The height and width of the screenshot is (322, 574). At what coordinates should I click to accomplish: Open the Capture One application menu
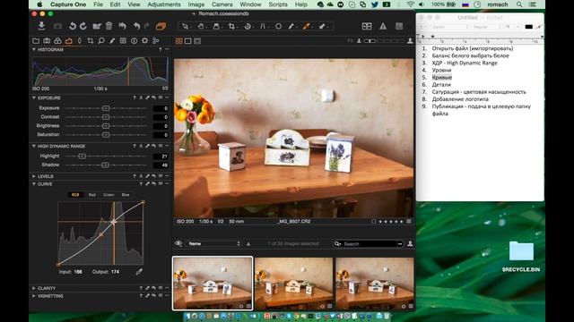pos(68,4)
